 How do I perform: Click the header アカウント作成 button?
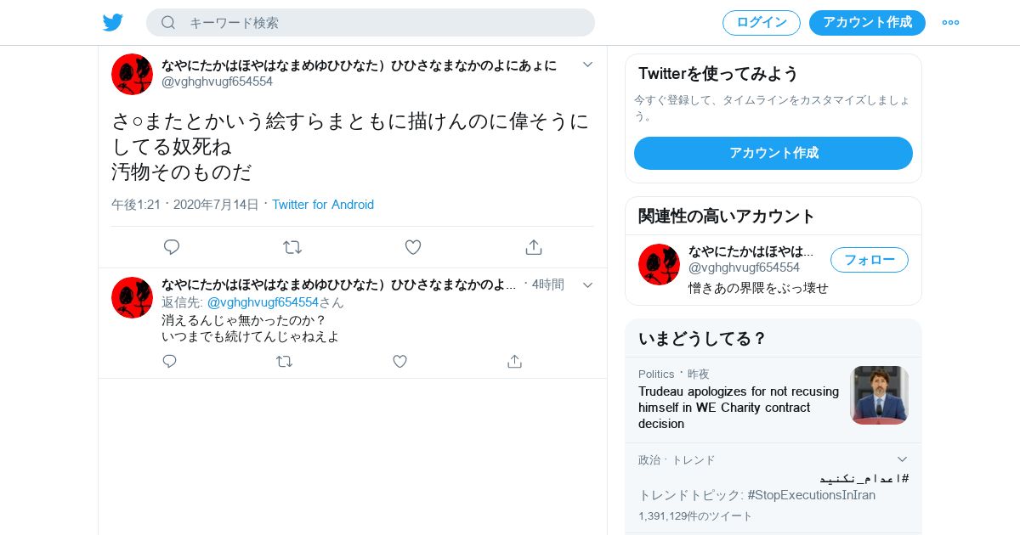[867, 23]
